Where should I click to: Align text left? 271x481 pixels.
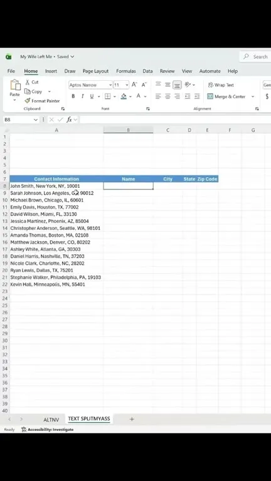click(158, 96)
